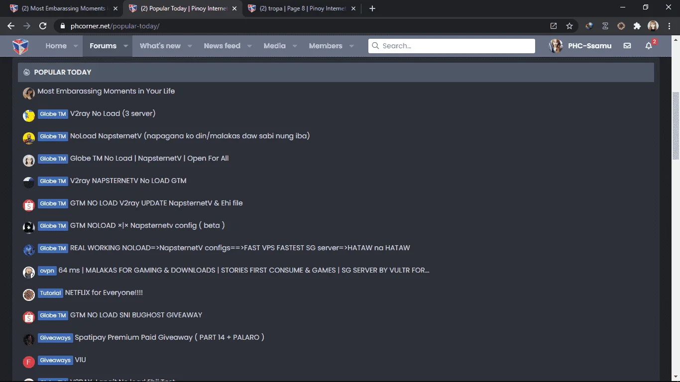The image size is (680, 382).
Task: Open the notifications bell icon
Action: point(649,46)
